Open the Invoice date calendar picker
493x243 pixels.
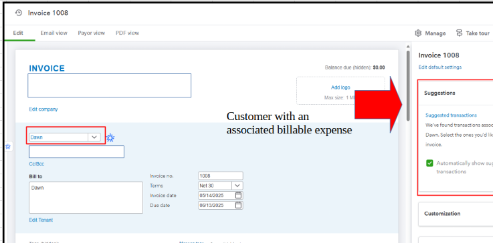[x=239, y=196]
